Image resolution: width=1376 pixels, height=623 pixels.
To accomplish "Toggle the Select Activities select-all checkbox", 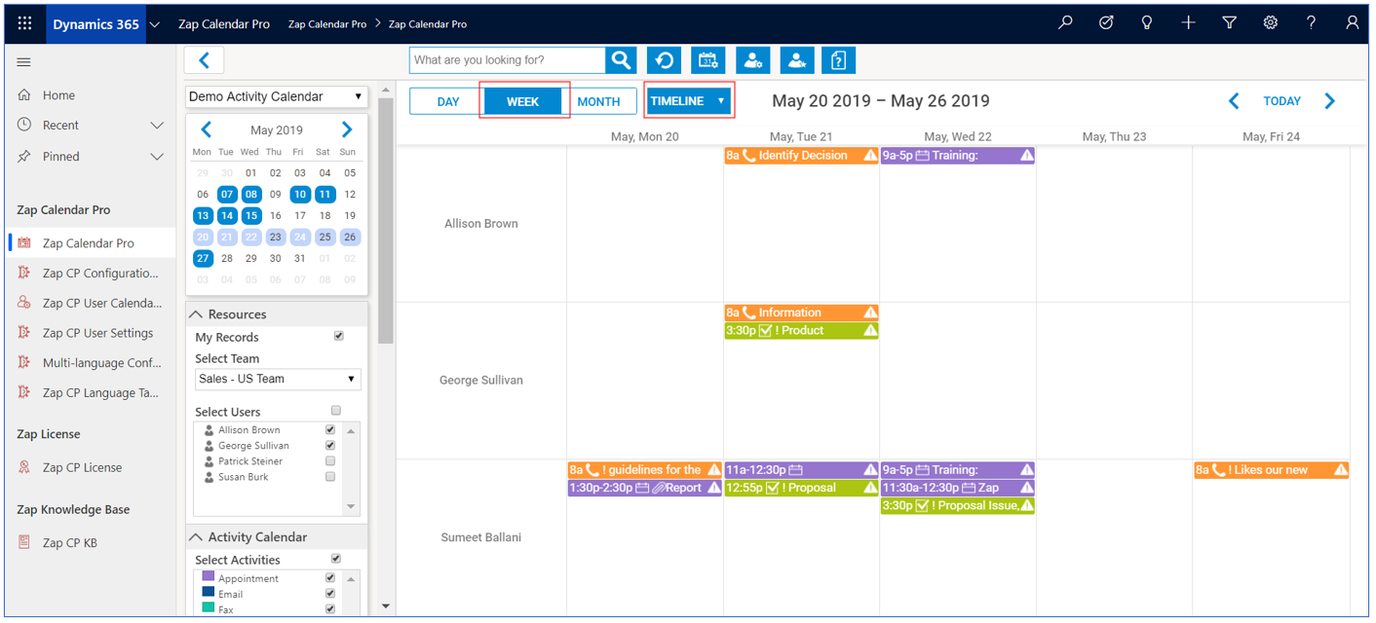I will (336, 559).
